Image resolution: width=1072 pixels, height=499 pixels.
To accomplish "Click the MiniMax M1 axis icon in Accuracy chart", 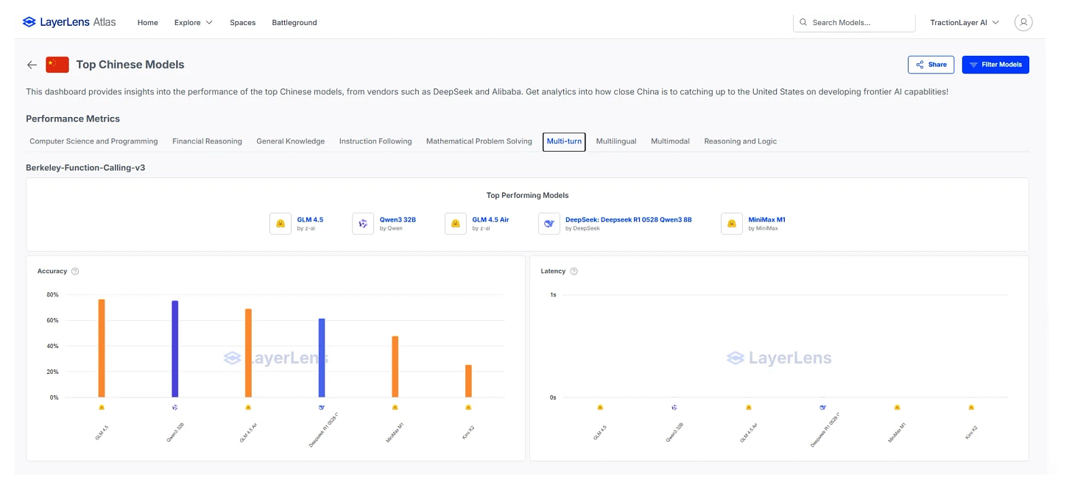I will (x=395, y=407).
